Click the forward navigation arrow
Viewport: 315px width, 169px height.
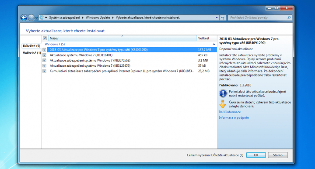click(31, 17)
